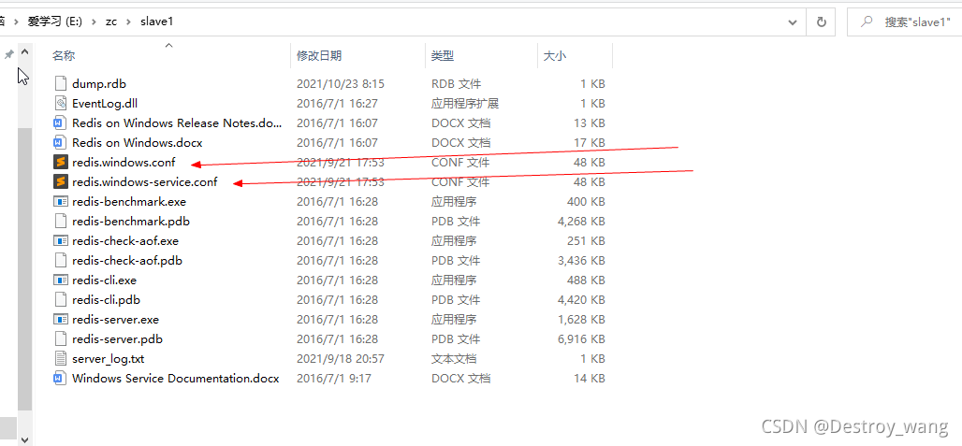962x446 pixels.
Task: Click the dump.rdb file icon
Action: click(x=60, y=84)
